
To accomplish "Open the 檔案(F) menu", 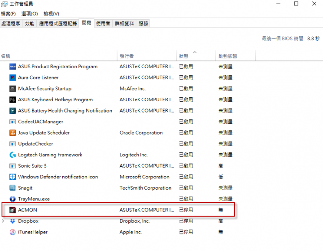I will [8, 14].
